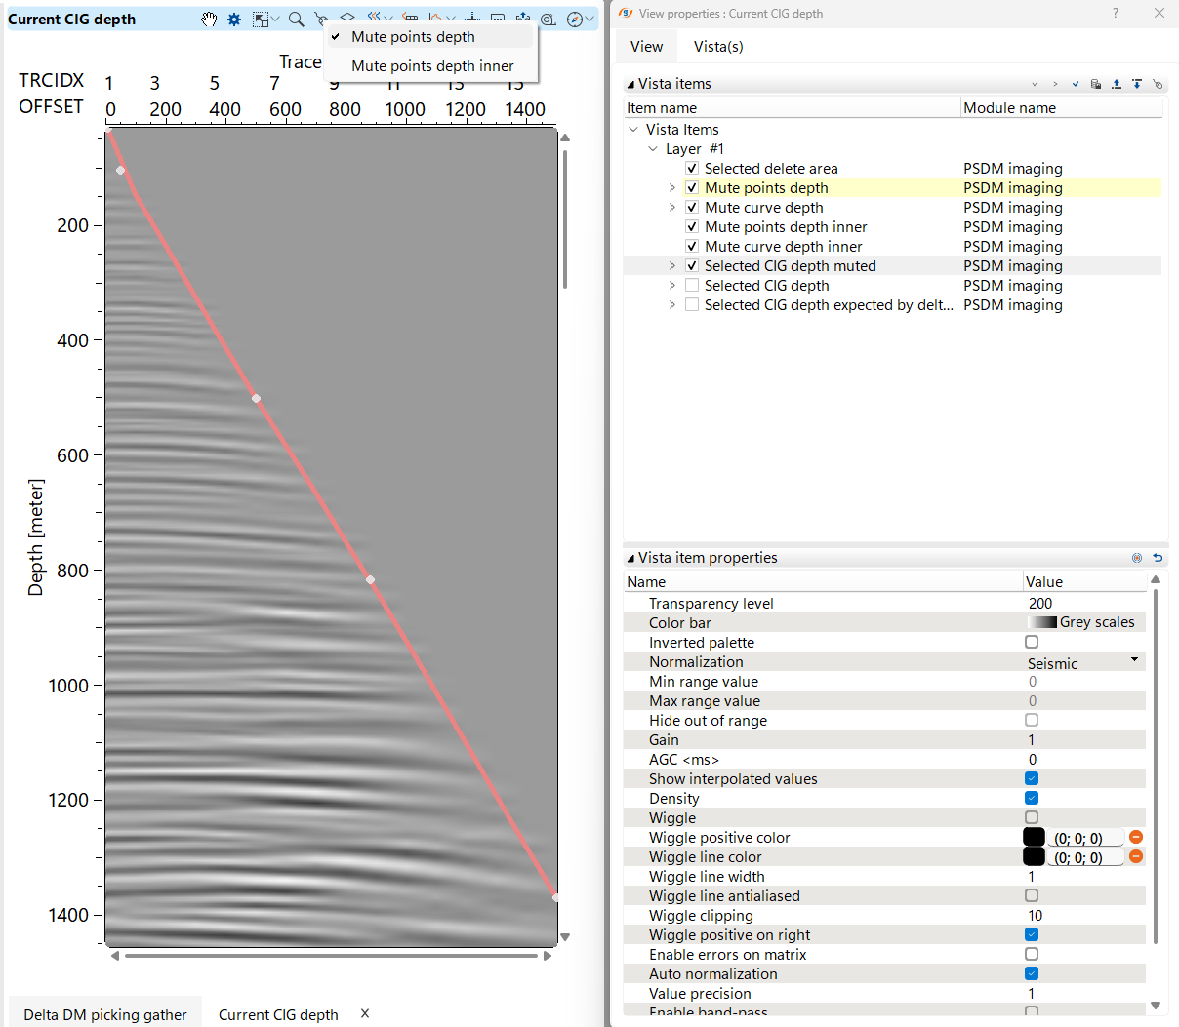
Task: Open Delta DM picking gather tab
Action: click(104, 1014)
